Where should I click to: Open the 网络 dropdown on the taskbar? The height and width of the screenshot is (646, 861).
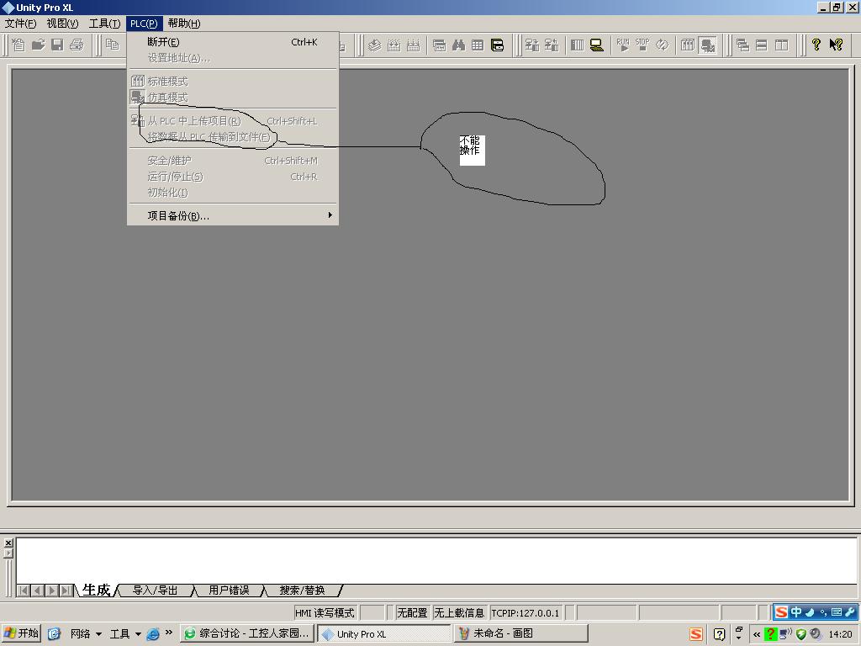pyautogui.click(x=86, y=634)
